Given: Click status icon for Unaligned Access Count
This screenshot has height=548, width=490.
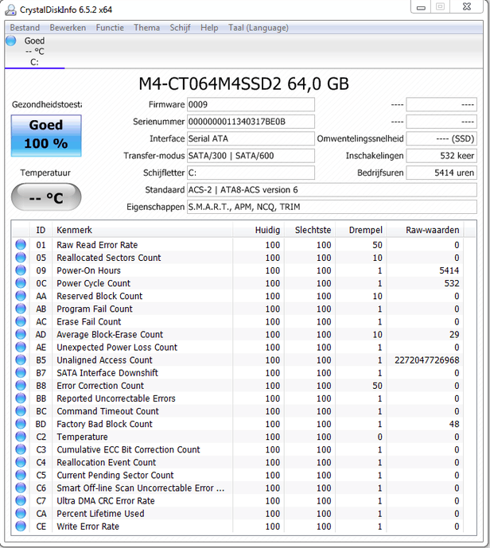Looking at the screenshot, I should [21, 360].
